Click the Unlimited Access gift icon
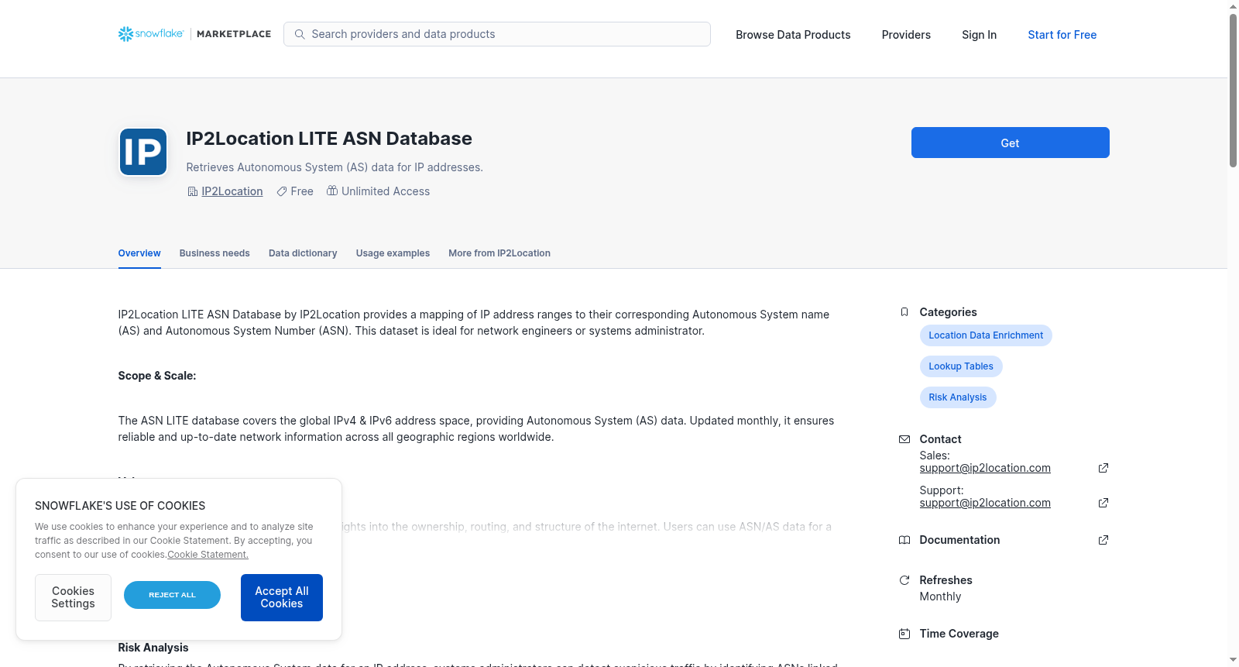1239x667 pixels. click(x=332, y=191)
